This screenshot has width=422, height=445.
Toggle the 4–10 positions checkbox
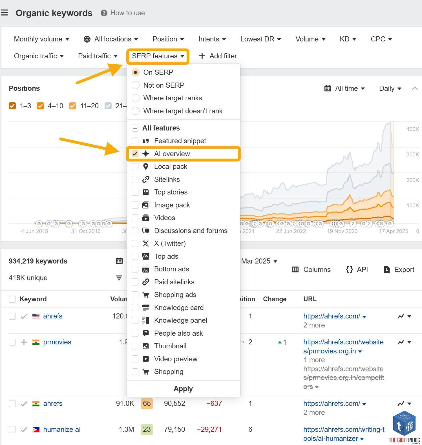(40, 106)
